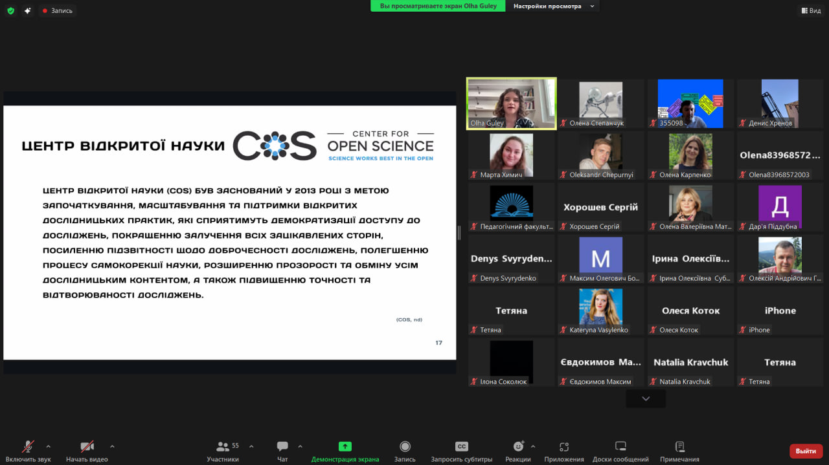Viewport: 829px width, 465px height.
Task: Expand audio options arrow next to microphone
Action: pyautogui.click(x=48, y=446)
